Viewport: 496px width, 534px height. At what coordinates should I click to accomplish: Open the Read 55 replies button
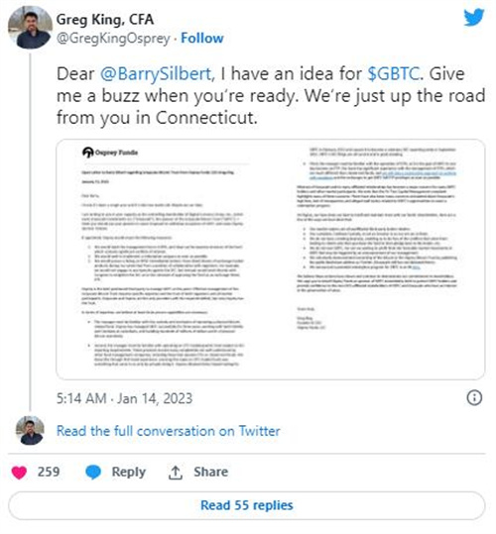click(x=247, y=505)
